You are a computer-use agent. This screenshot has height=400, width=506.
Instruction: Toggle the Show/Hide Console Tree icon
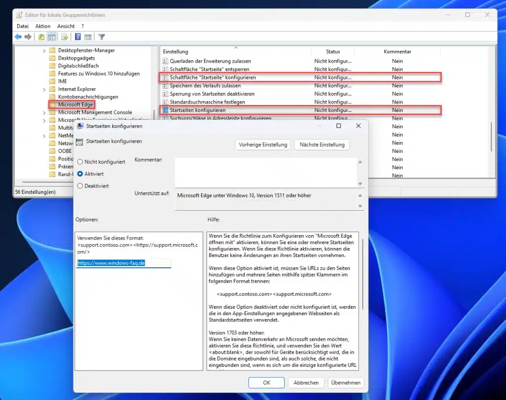[51, 37]
